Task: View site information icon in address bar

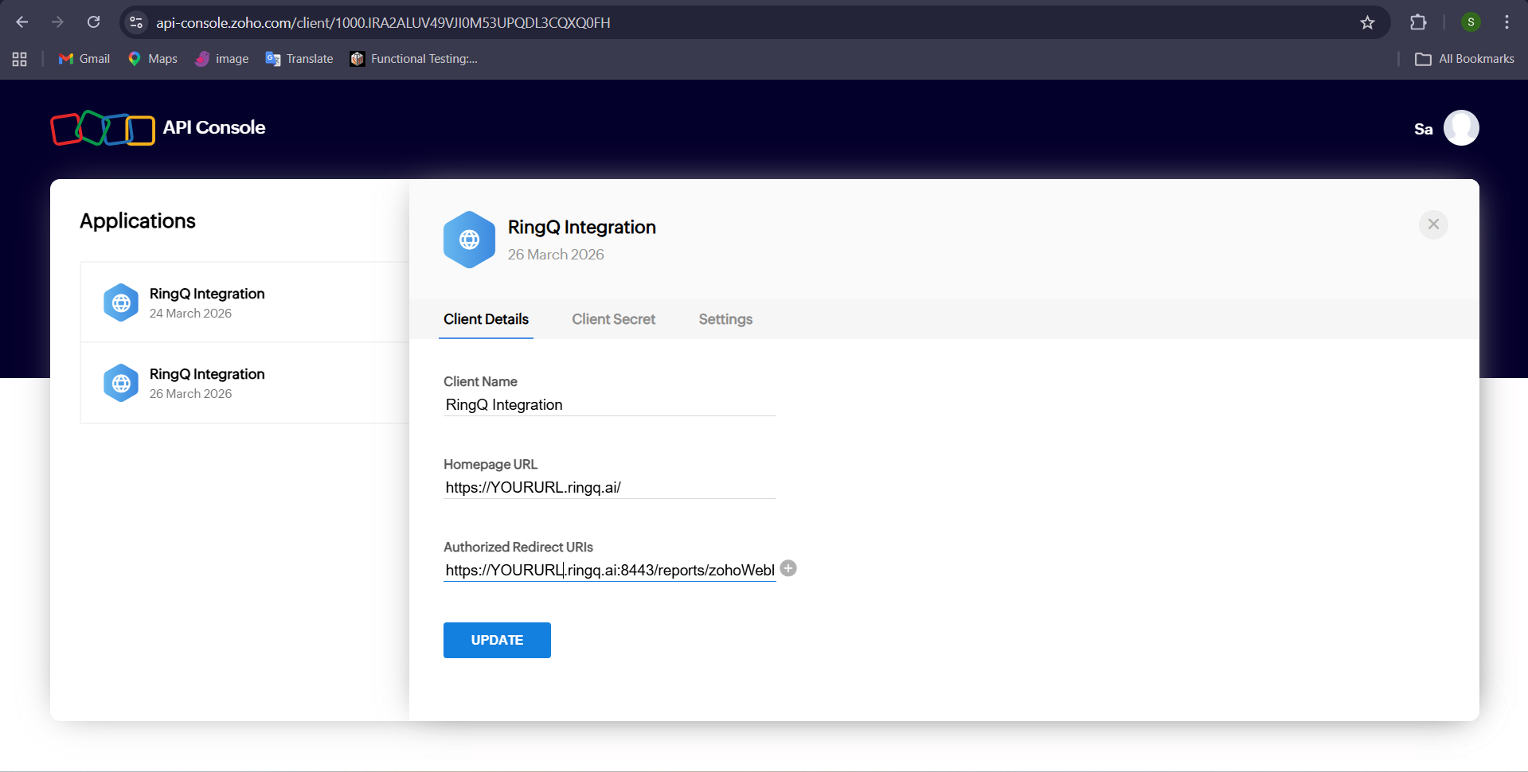Action: pos(136,22)
